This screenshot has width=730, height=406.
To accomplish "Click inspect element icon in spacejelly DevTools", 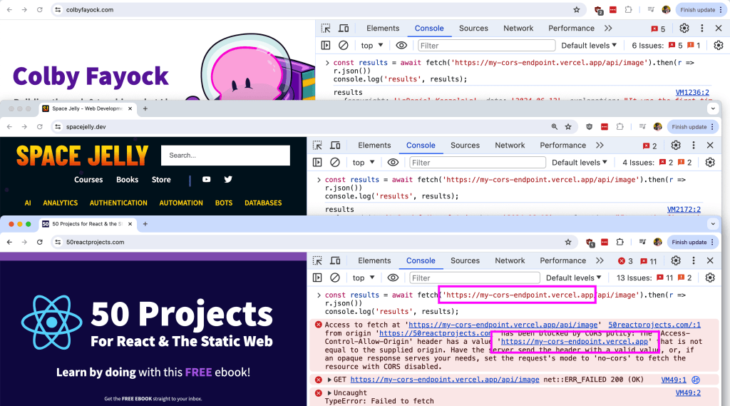I will 317,146.
